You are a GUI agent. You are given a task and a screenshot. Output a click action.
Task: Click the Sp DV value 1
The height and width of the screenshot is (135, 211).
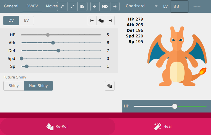click(x=108, y=66)
